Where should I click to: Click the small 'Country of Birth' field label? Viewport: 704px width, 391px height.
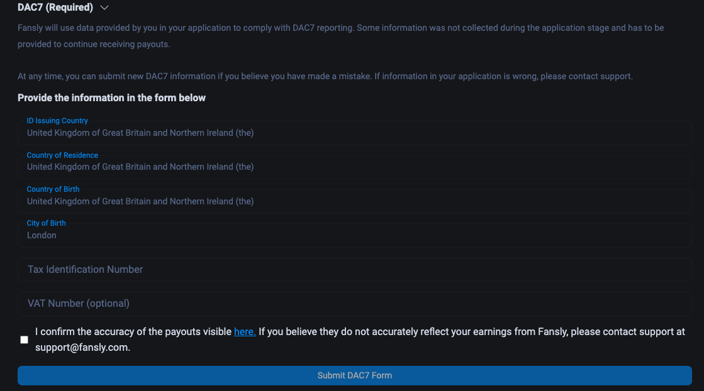tap(53, 189)
